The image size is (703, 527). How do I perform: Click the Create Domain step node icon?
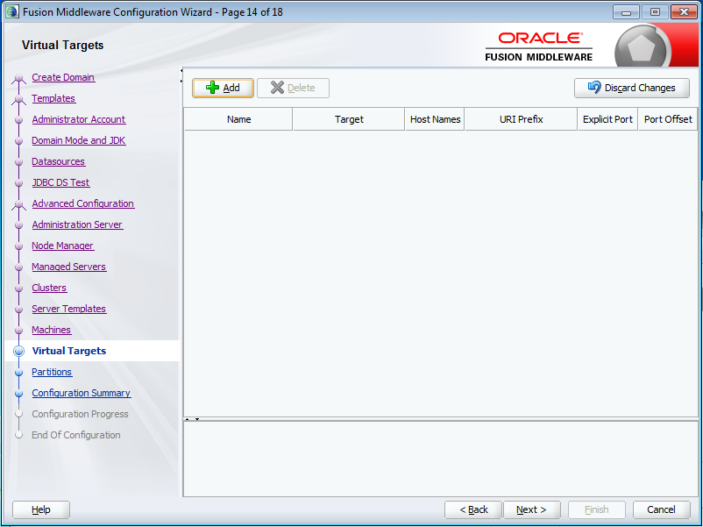(18, 78)
